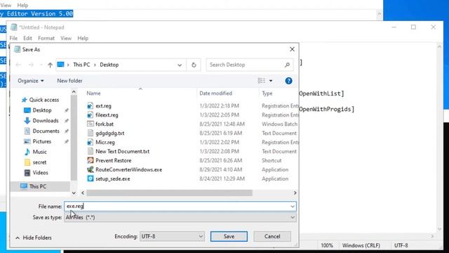Select the fileext.reg file
This screenshot has height=253, width=449.
click(x=107, y=115)
